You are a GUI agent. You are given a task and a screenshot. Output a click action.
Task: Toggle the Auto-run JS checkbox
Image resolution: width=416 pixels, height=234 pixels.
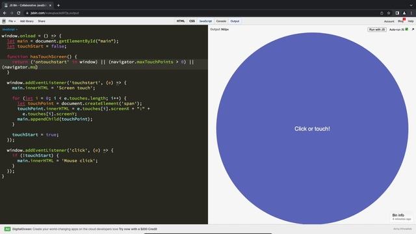coord(407,29)
